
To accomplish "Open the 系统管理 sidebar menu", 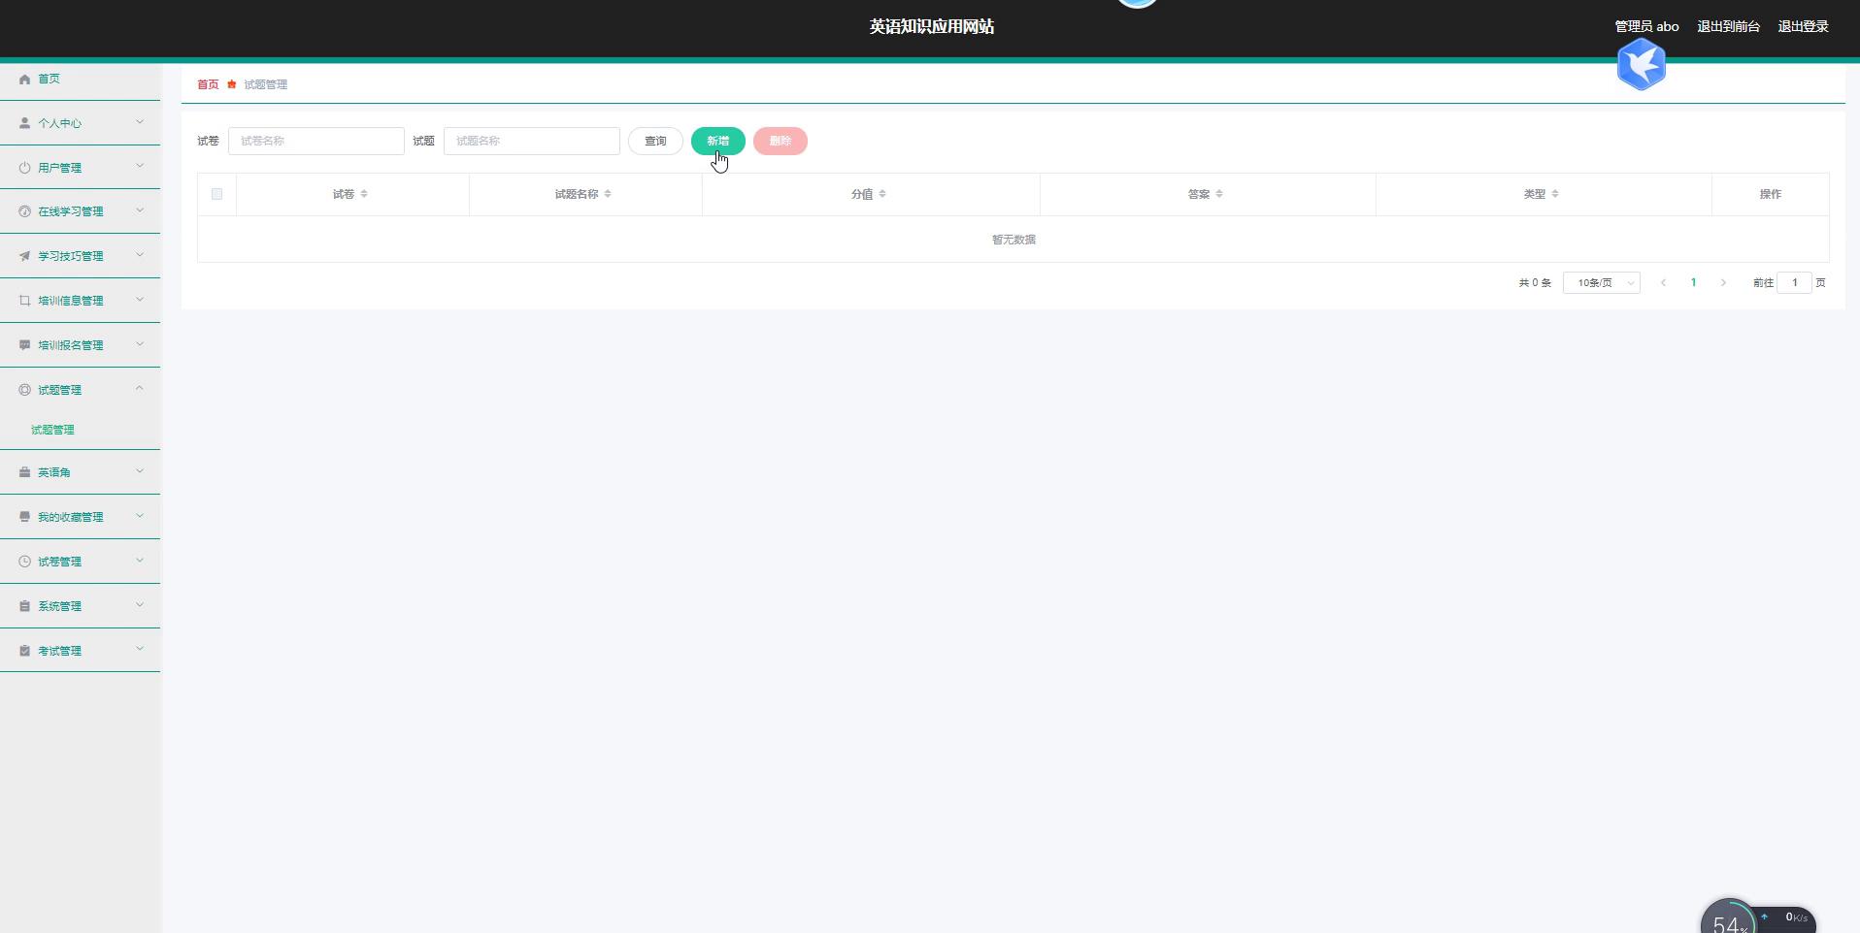I will coord(60,606).
